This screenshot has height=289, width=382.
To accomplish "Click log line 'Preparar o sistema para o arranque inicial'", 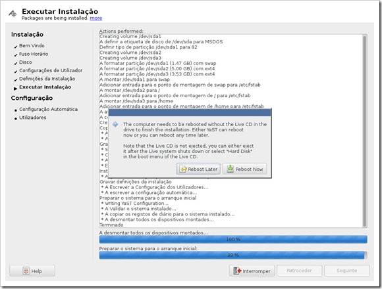I will click(148, 198).
